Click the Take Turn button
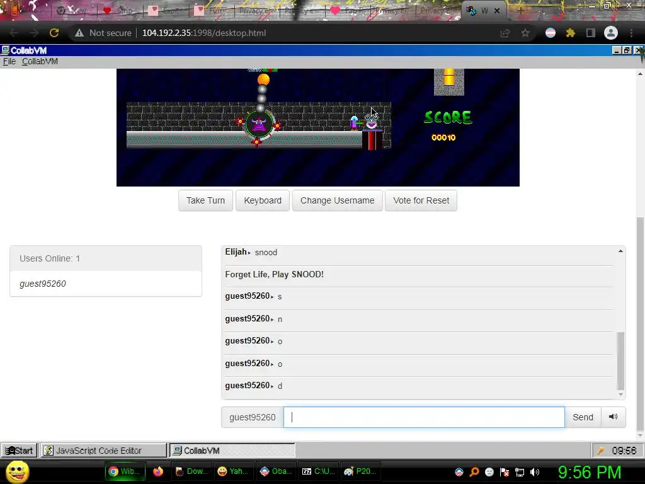This screenshot has height=484, width=645. [x=205, y=200]
